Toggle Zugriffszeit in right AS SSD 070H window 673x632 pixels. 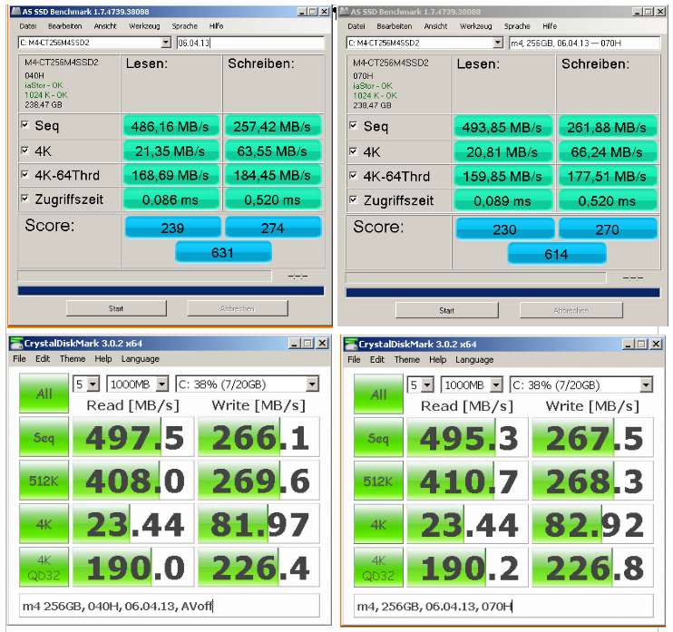point(353,199)
